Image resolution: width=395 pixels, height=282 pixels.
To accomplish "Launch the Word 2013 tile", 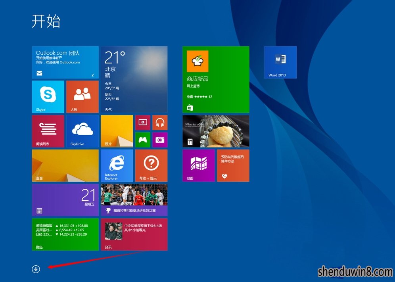I will (280, 62).
